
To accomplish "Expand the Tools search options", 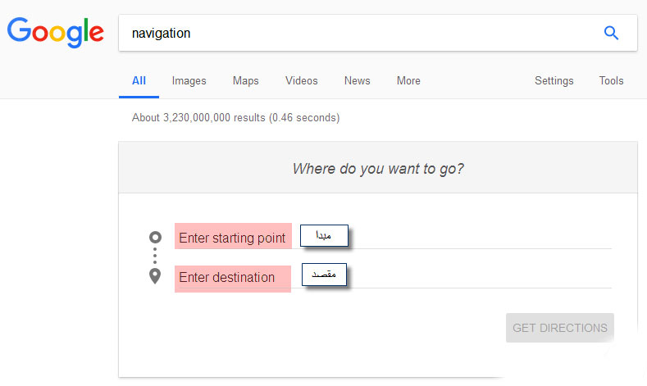I will tap(611, 80).
